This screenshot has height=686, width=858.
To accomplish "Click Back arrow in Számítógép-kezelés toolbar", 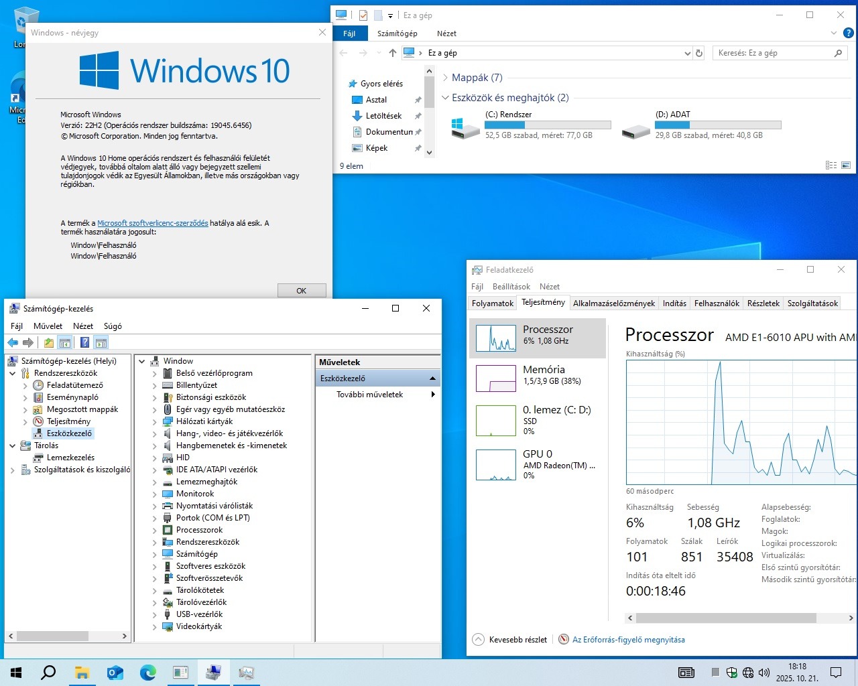I will pyautogui.click(x=13, y=343).
